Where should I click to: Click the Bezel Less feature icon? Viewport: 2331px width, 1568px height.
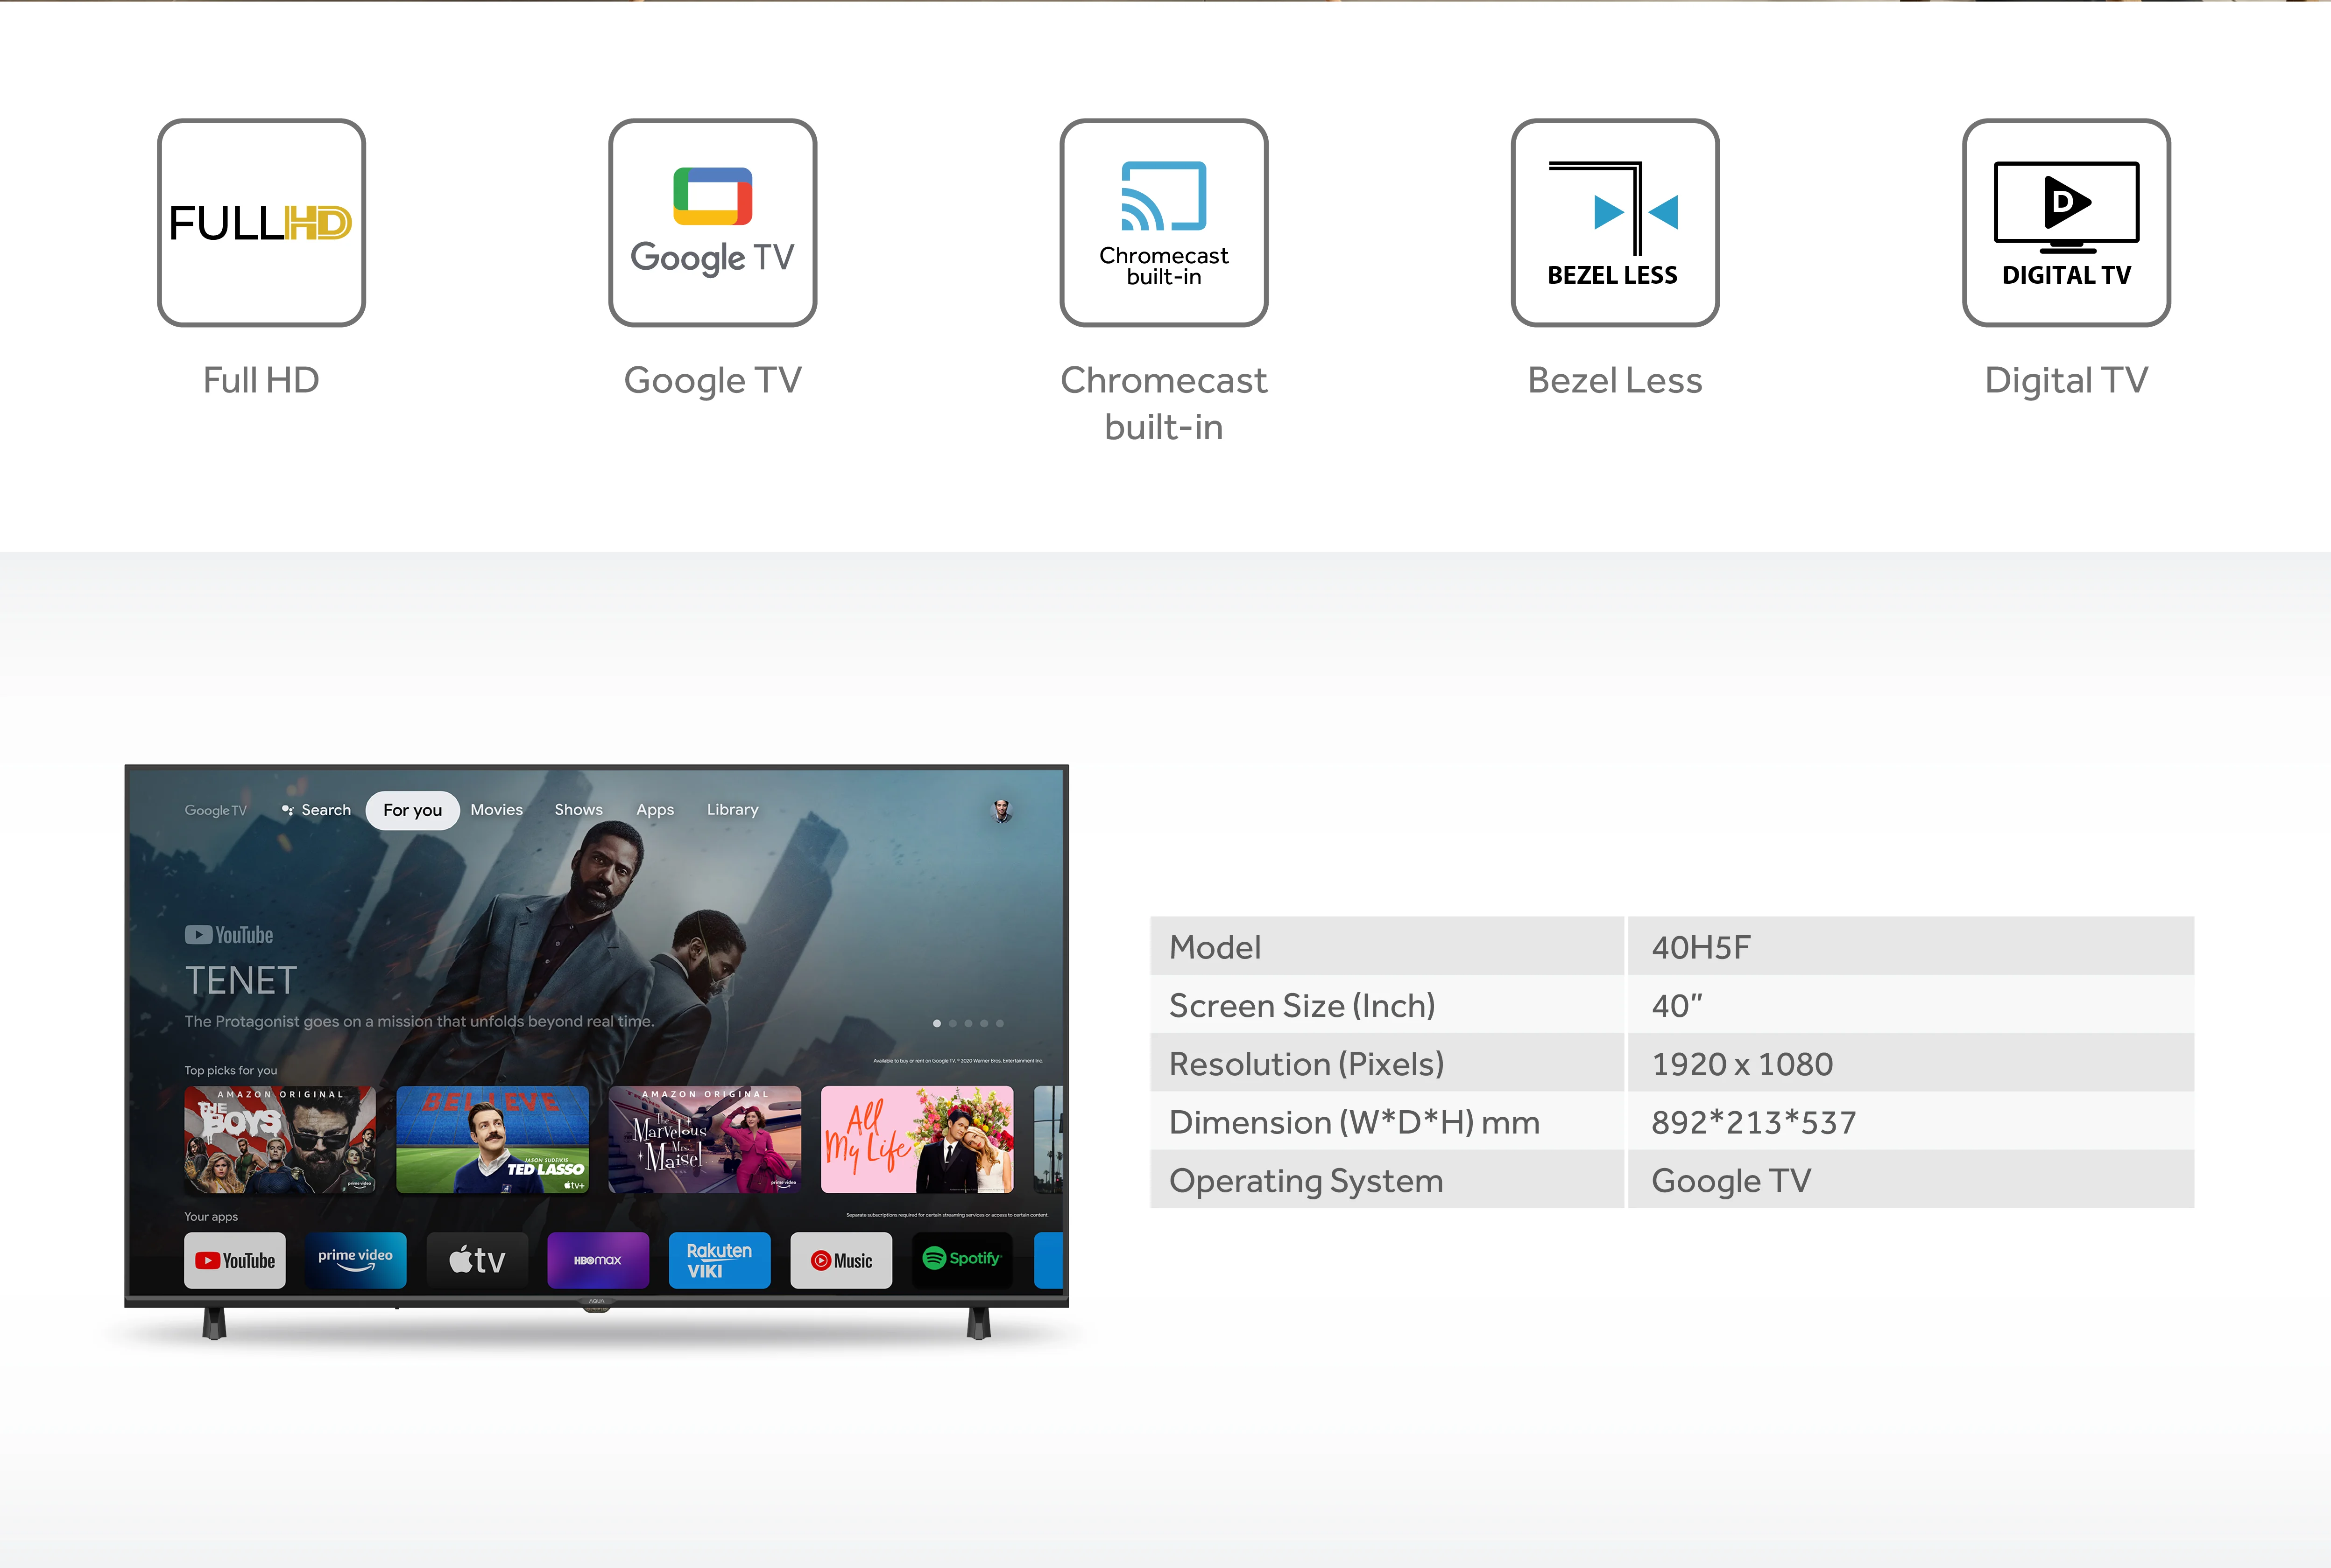[x=1615, y=222]
